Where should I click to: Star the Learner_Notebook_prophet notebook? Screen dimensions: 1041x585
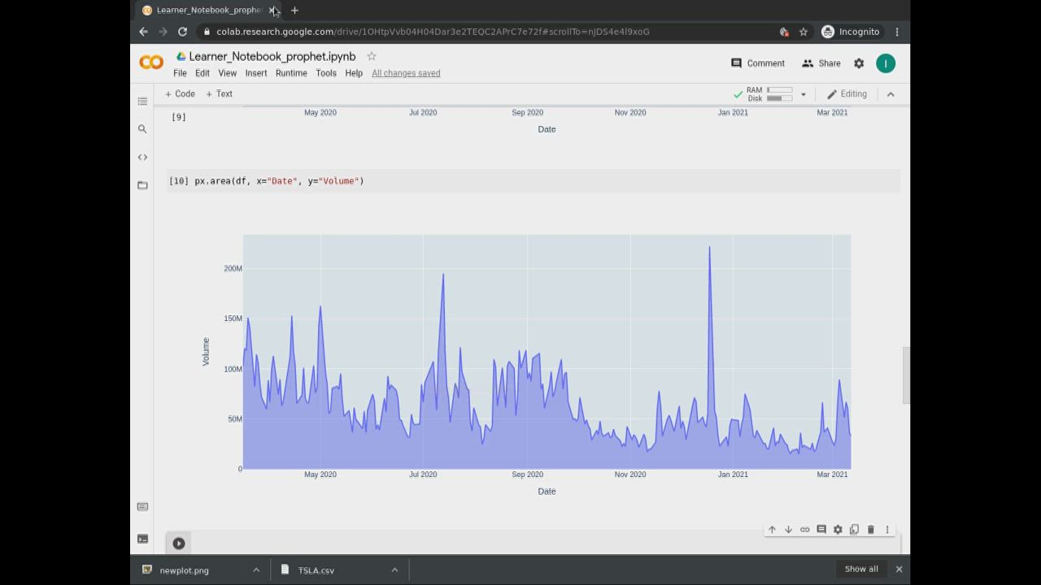click(x=372, y=56)
